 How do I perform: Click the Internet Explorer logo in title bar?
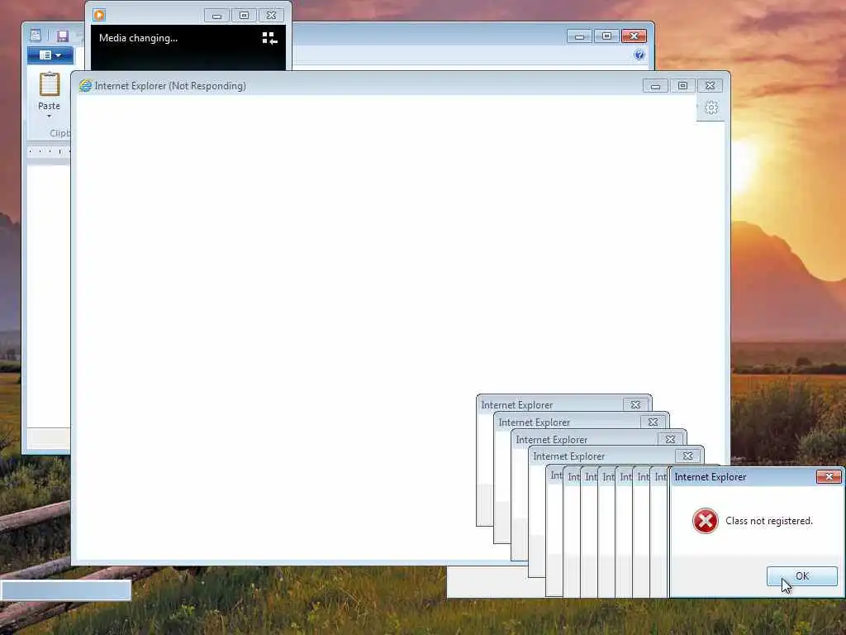[85, 86]
